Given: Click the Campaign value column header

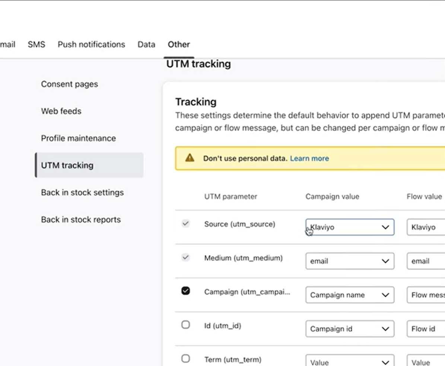Looking at the screenshot, I should pyautogui.click(x=332, y=197).
